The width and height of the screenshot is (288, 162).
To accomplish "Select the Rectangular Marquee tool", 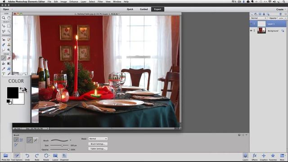I will [9, 26].
